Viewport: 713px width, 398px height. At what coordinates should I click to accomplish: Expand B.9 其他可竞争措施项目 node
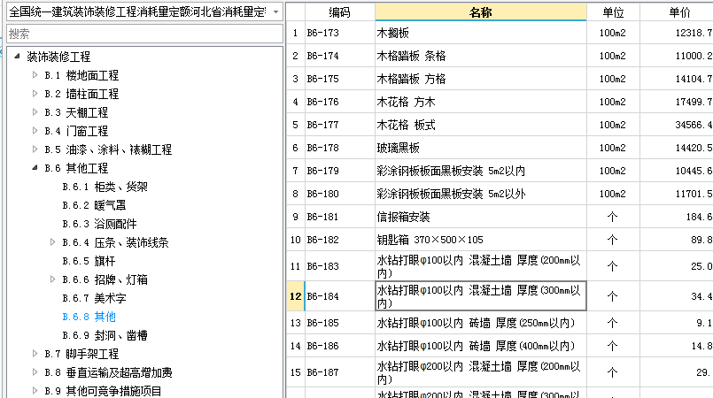pos(35,391)
